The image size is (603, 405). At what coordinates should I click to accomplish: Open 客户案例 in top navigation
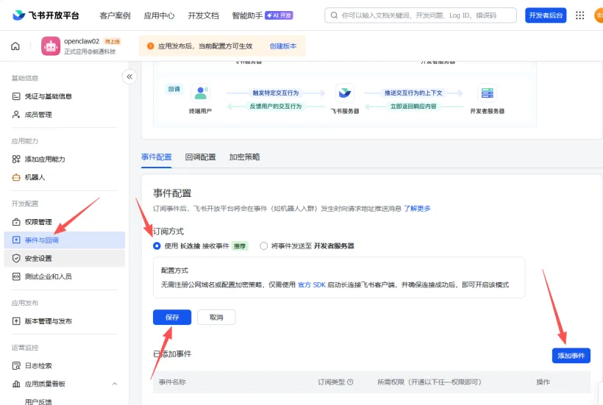tap(115, 15)
